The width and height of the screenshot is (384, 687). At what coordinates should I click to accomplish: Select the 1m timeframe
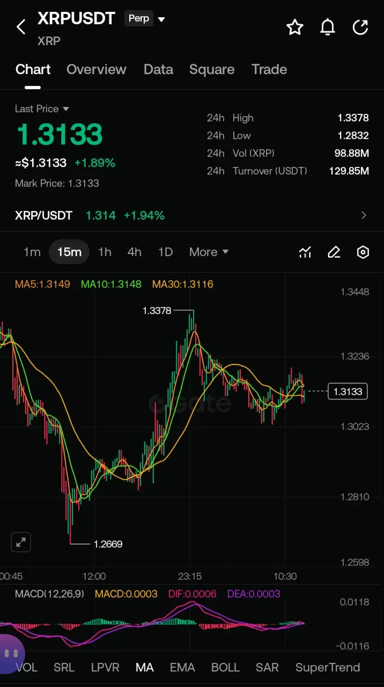point(32,252)
